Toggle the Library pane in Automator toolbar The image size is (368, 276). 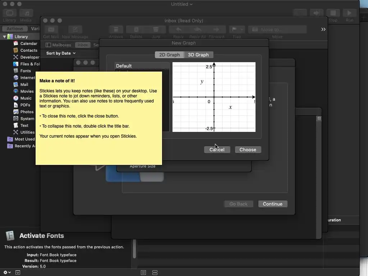point(10,13)
